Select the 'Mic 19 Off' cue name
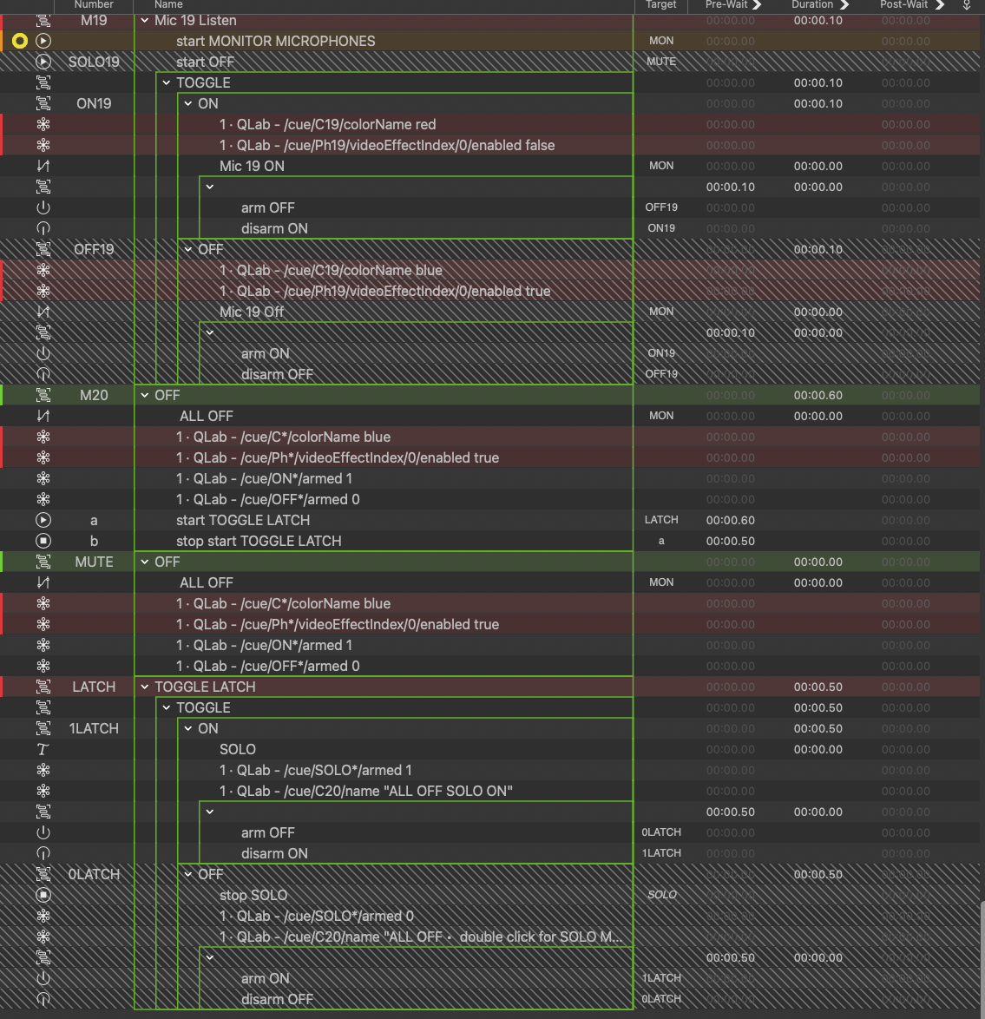 [x=252, y=312]
